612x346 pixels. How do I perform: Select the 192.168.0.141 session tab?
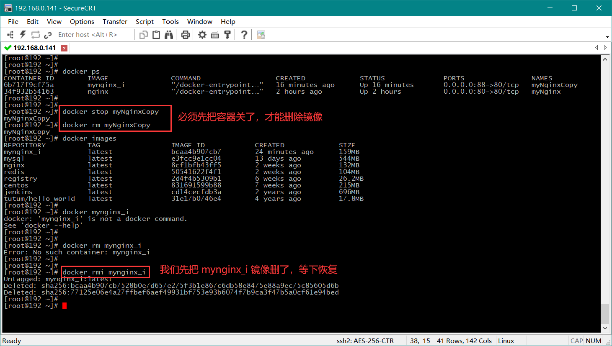point(34,48)
